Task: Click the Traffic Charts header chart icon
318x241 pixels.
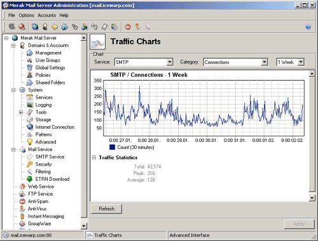Action: pos(97,42)
